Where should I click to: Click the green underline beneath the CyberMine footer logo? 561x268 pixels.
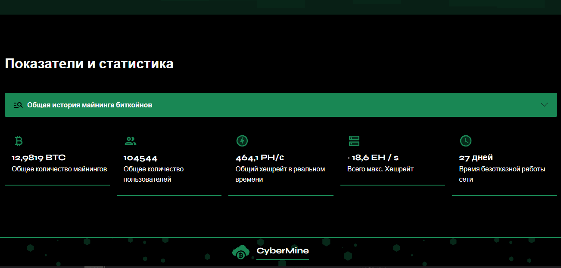(283, 259)
